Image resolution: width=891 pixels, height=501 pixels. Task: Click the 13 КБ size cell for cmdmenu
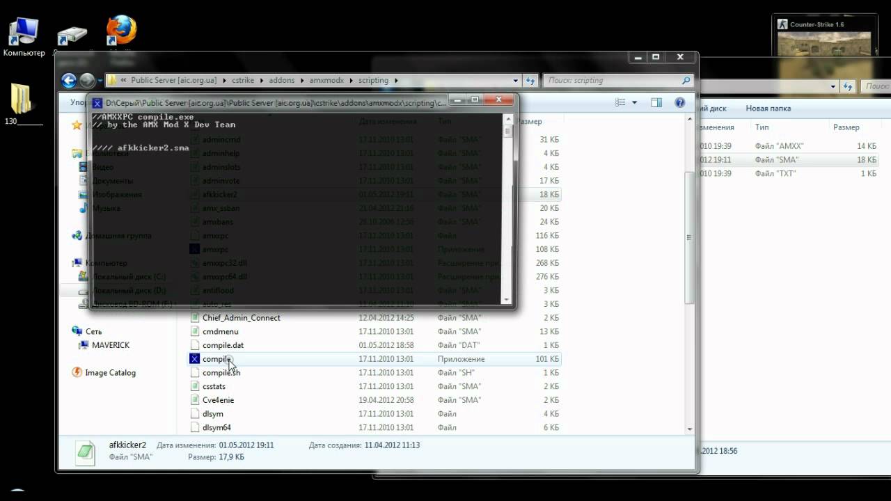[550, 332]
